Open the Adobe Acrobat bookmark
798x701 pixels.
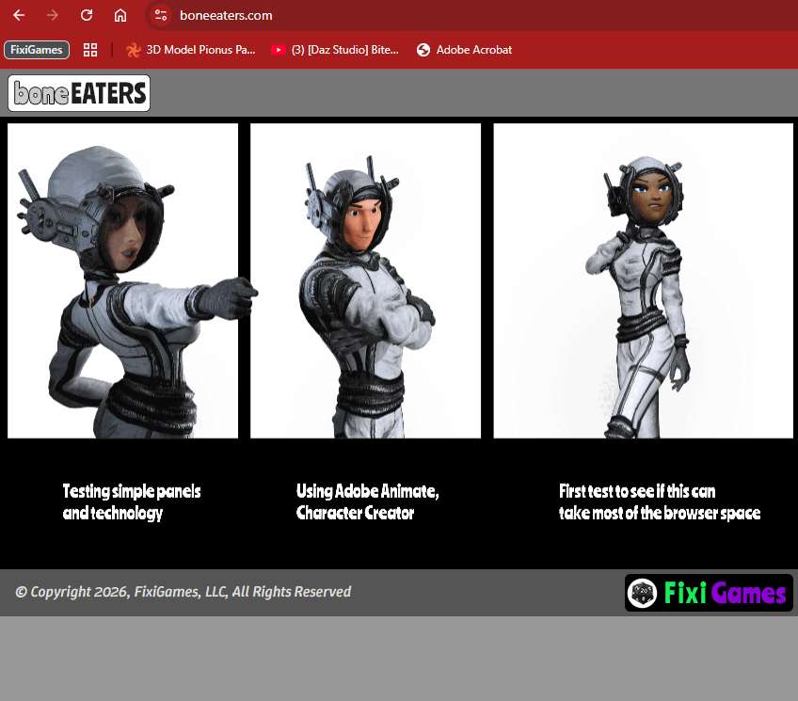coord(464,50)
